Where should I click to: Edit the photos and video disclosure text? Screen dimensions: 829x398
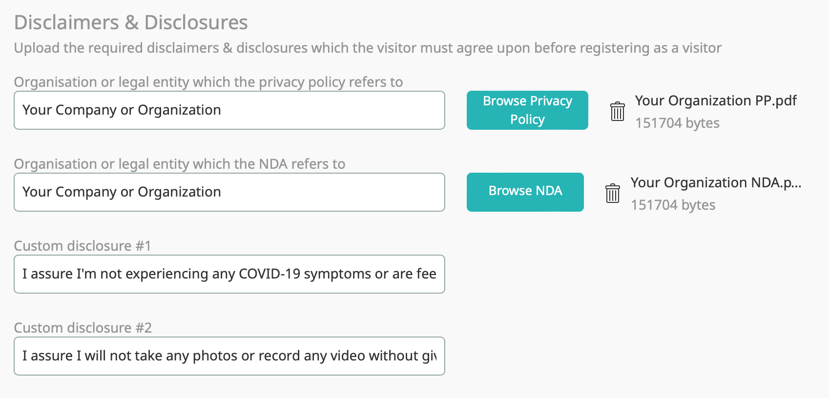pyautogui.click(x=229, y=356)
